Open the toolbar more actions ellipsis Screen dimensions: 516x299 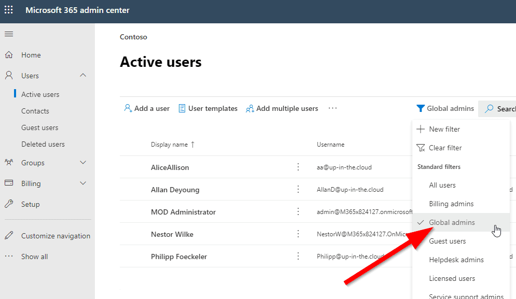(x=333, y=108)
